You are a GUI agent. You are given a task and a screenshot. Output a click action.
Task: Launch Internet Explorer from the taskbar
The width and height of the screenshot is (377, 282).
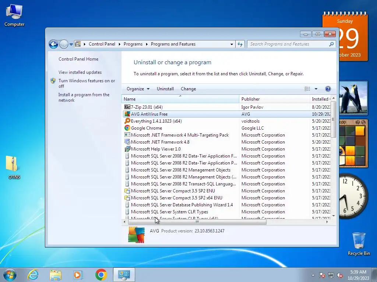[33, 275]
